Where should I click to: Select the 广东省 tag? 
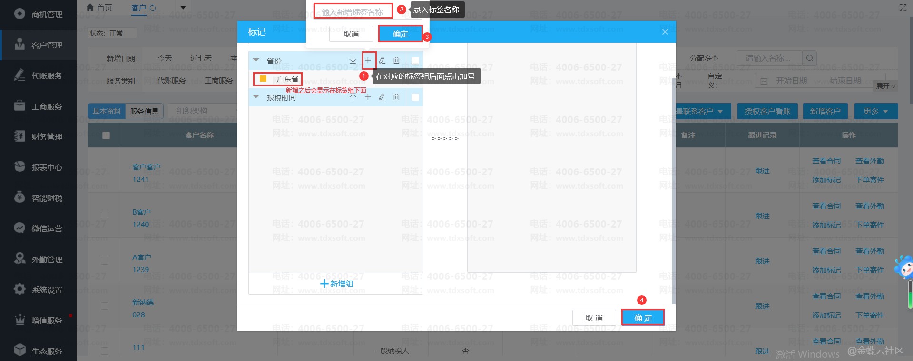(x=287, y=79)
